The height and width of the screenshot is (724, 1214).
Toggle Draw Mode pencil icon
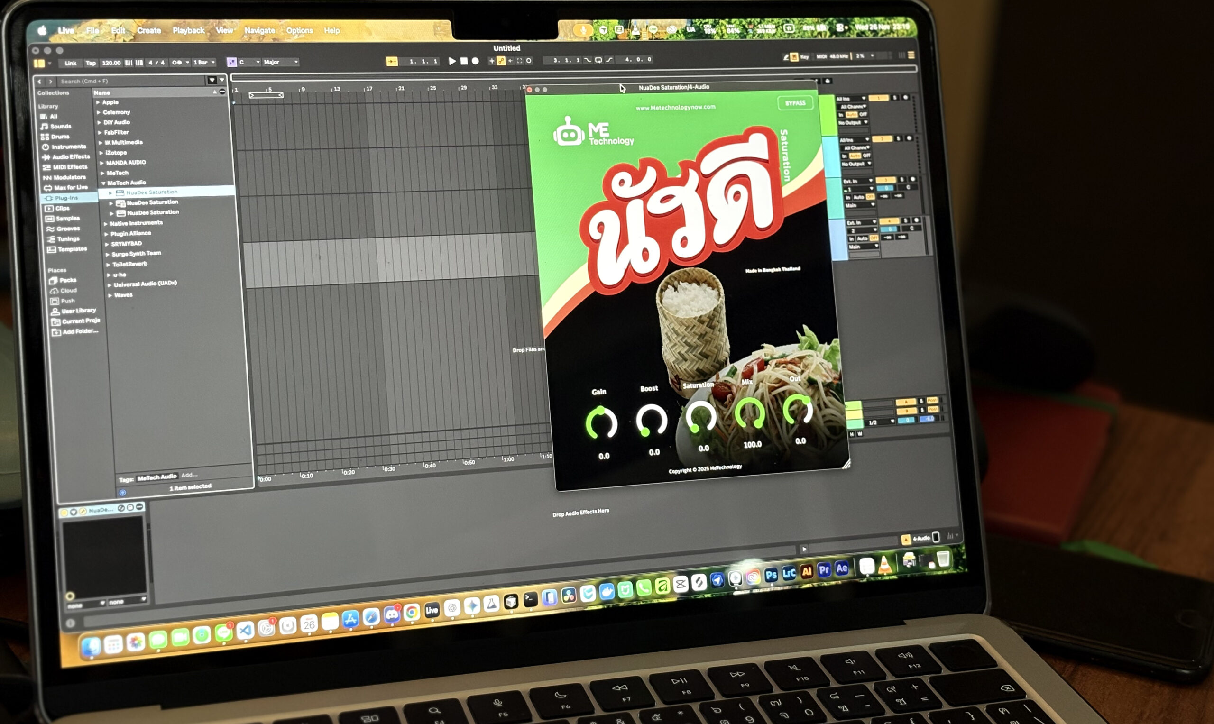(x=786, y=57)
